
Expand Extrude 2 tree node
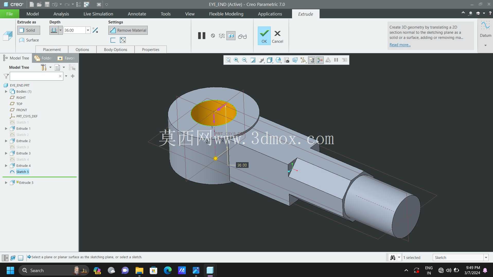pos(6,141)
